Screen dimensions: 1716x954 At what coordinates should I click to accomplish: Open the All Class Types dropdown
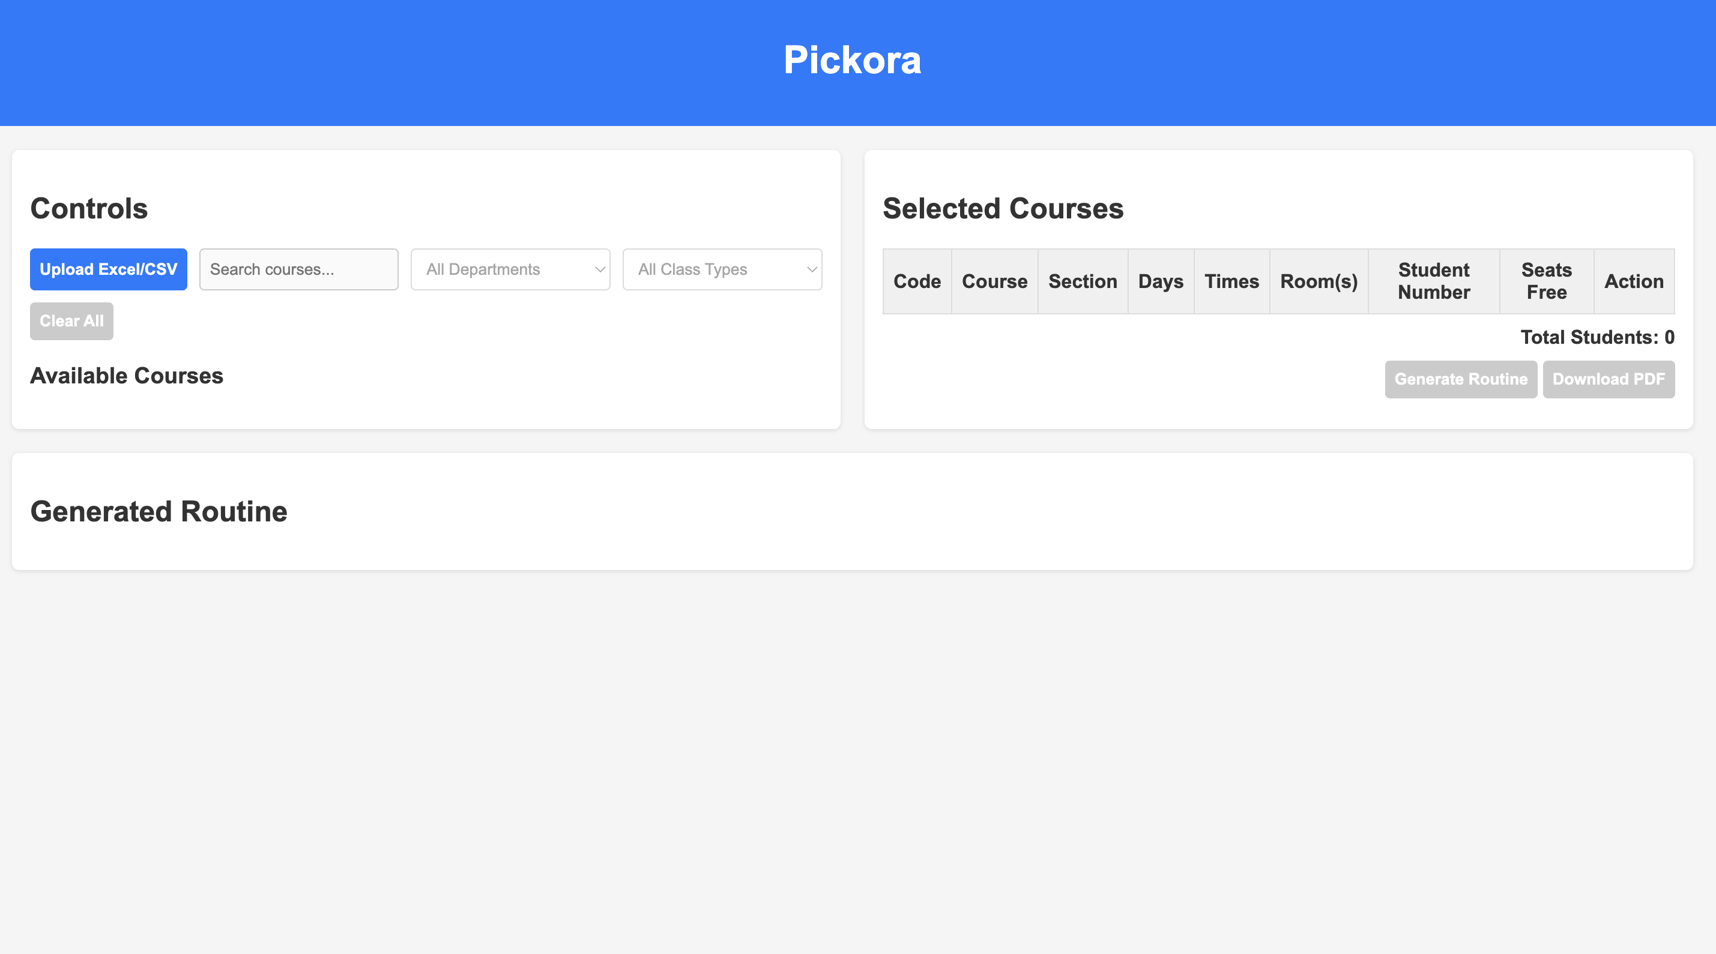pyautogui.click(x=722, y=269)
